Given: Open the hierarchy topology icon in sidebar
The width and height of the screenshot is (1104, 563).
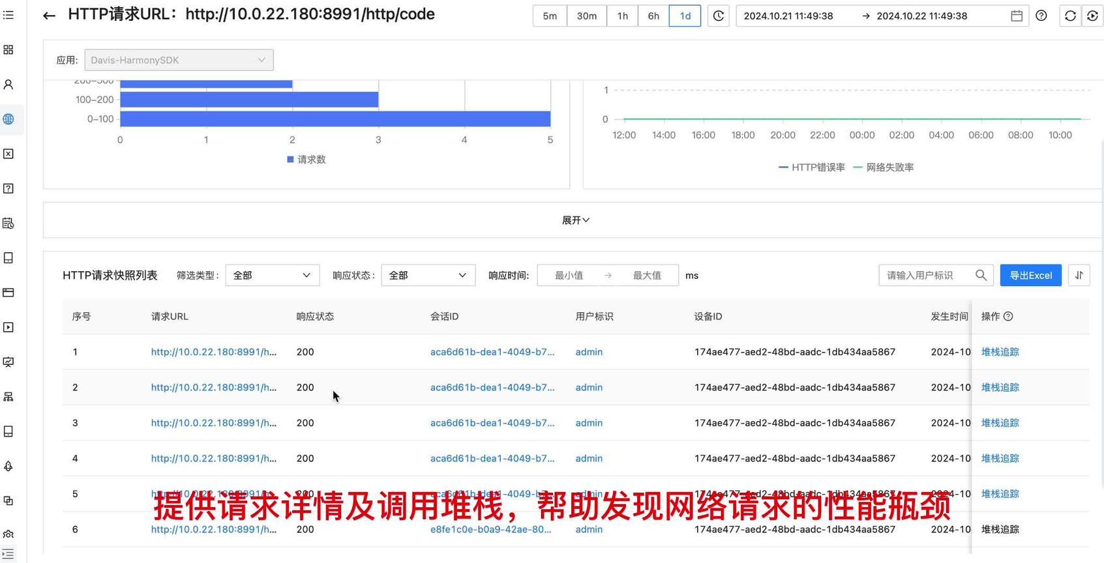Looking at the screenshot, I should tap(8, 397).
